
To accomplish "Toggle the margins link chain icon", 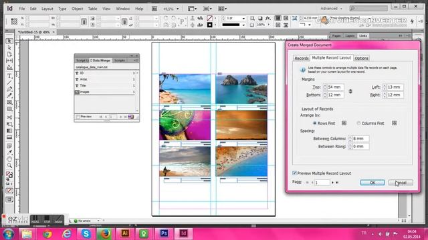I will tap(350, 91).
